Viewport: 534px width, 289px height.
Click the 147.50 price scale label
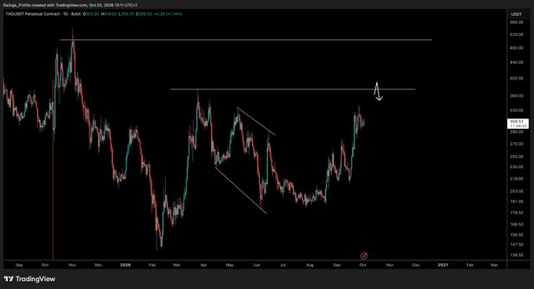[x=516, y=244]
